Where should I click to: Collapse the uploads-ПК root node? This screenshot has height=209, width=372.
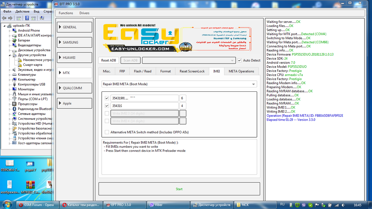(x=5, y=26)
